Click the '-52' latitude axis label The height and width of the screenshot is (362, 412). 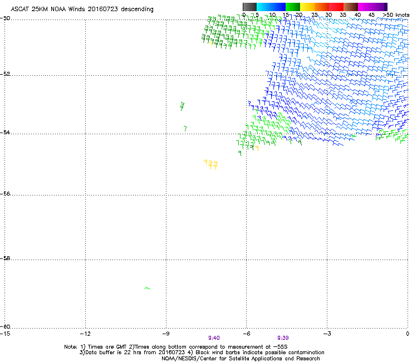5,74
